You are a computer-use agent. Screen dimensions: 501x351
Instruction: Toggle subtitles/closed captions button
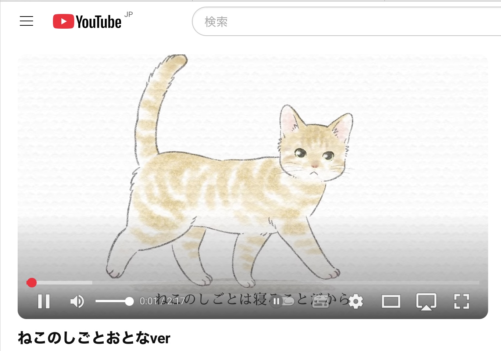click(321, 301)
